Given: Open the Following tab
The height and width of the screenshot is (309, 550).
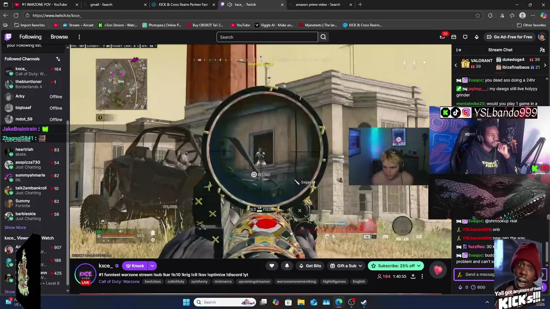Looking at the screenshot, I should [31, 37].
